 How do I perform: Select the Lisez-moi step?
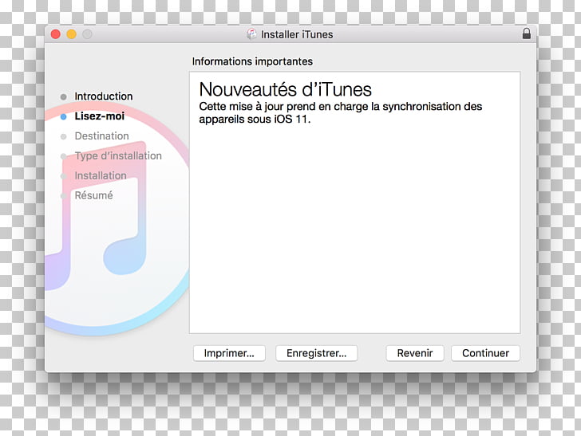coord(99,116)
